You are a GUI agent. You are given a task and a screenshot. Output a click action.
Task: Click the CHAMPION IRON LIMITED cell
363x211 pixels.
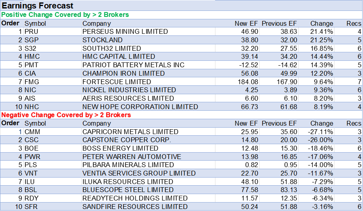(x=123, y=73)
